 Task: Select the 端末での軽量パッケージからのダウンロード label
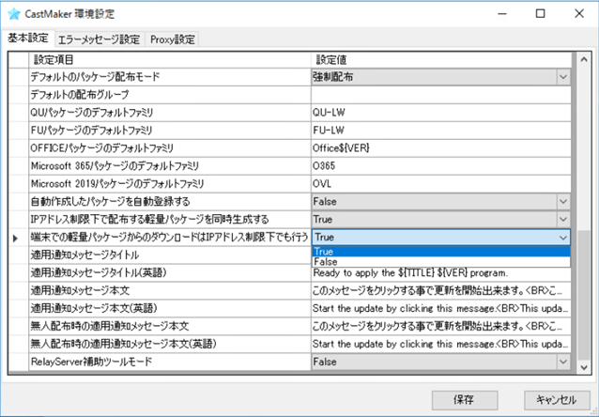click(x=169, y=238)
